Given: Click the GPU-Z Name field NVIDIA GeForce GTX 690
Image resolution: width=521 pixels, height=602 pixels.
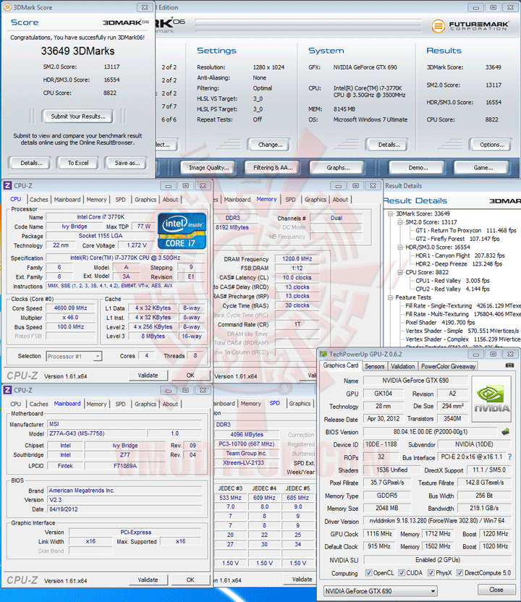Looking at the screenshot, I should [x=415, y=381].
